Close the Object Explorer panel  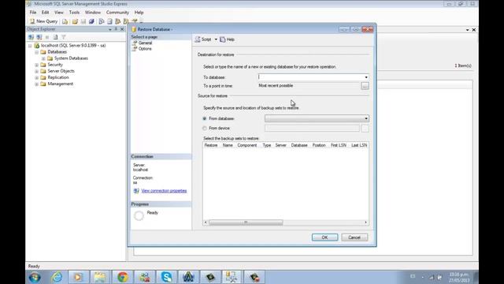pyautogui.click(x=122, y=29)
